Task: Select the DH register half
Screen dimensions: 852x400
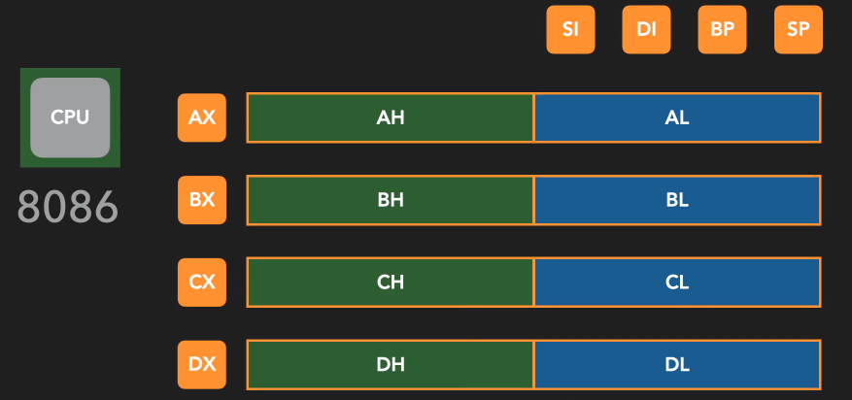Action: pyautogui.click(x=391, y=365)
